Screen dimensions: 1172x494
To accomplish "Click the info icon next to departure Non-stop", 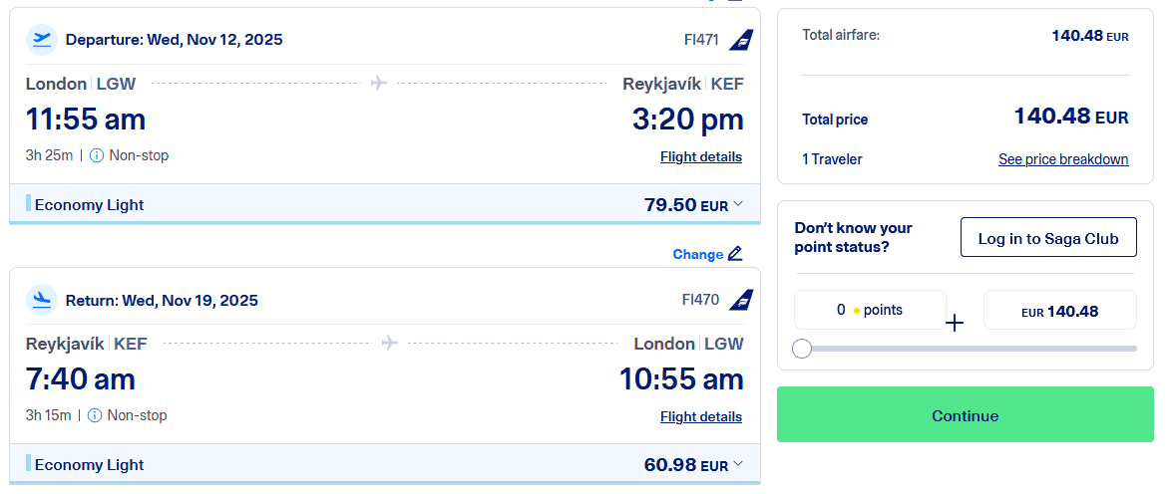I will pyautogui.click(x=97, y=155).
